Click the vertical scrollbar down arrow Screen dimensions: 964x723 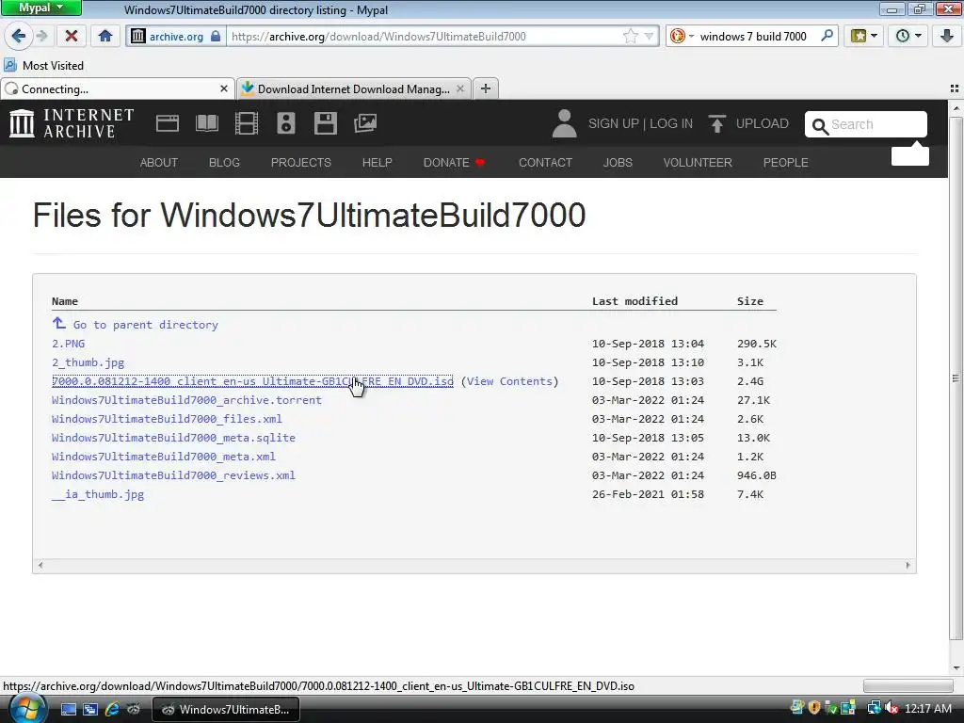tap(956, 668)
